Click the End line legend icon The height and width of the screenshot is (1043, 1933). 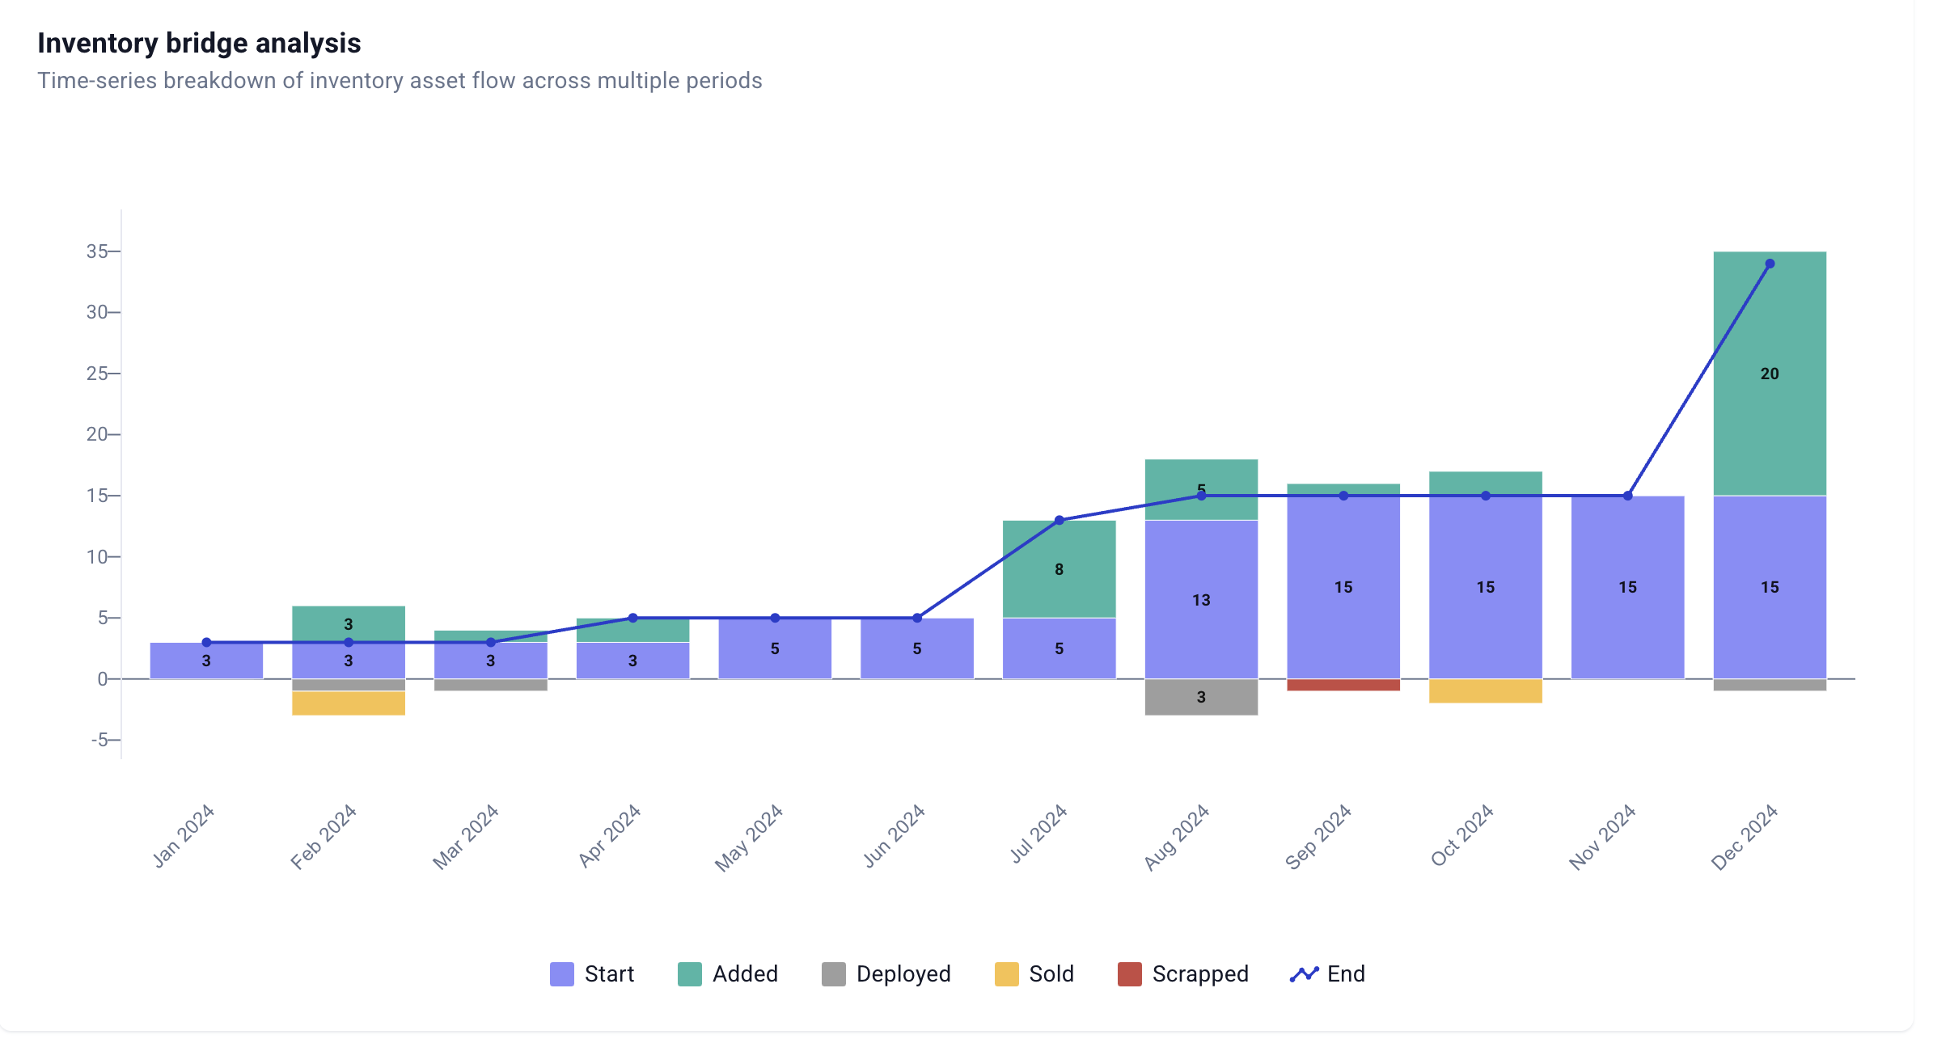1304,974
